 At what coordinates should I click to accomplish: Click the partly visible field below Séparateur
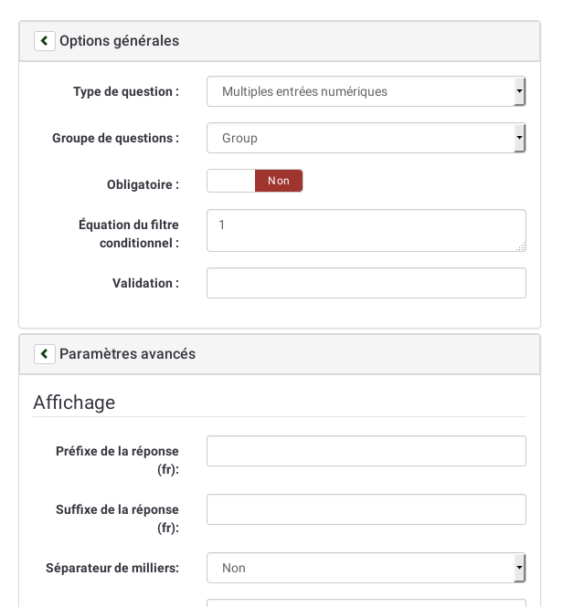click(366, 603)
